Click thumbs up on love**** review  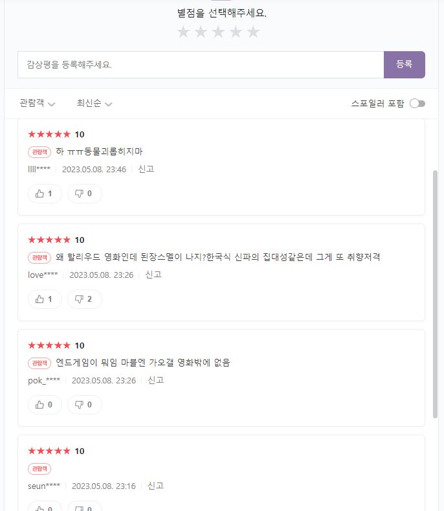(45, 299)
